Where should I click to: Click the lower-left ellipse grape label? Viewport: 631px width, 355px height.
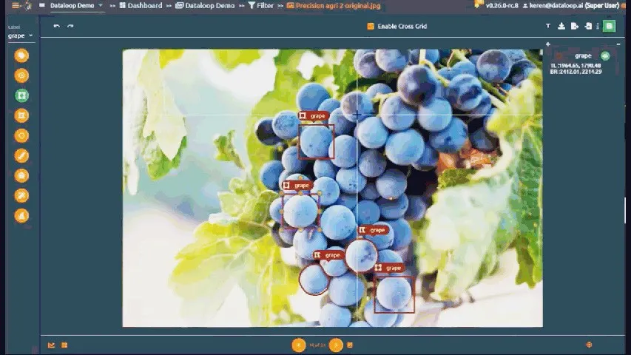click(x=328, y=255)
